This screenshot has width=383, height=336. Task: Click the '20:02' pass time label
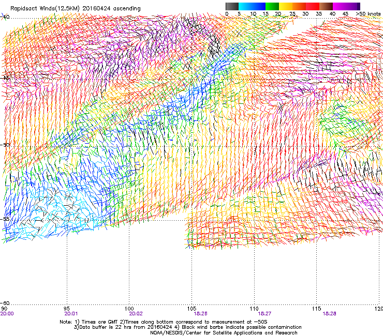click(x=136, y=314)
